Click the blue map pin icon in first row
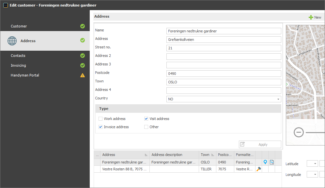 [x=265, y=162]
